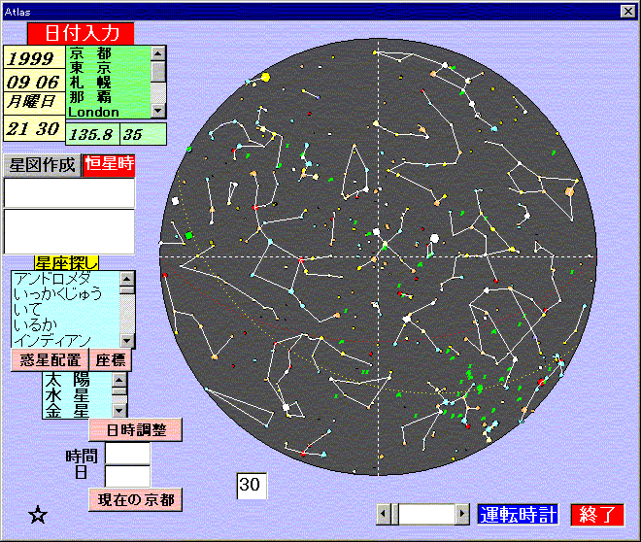The height and width of the screenshot is (542, 641).
Task: Click the time field showing 21 30
Action: [34, 128]
